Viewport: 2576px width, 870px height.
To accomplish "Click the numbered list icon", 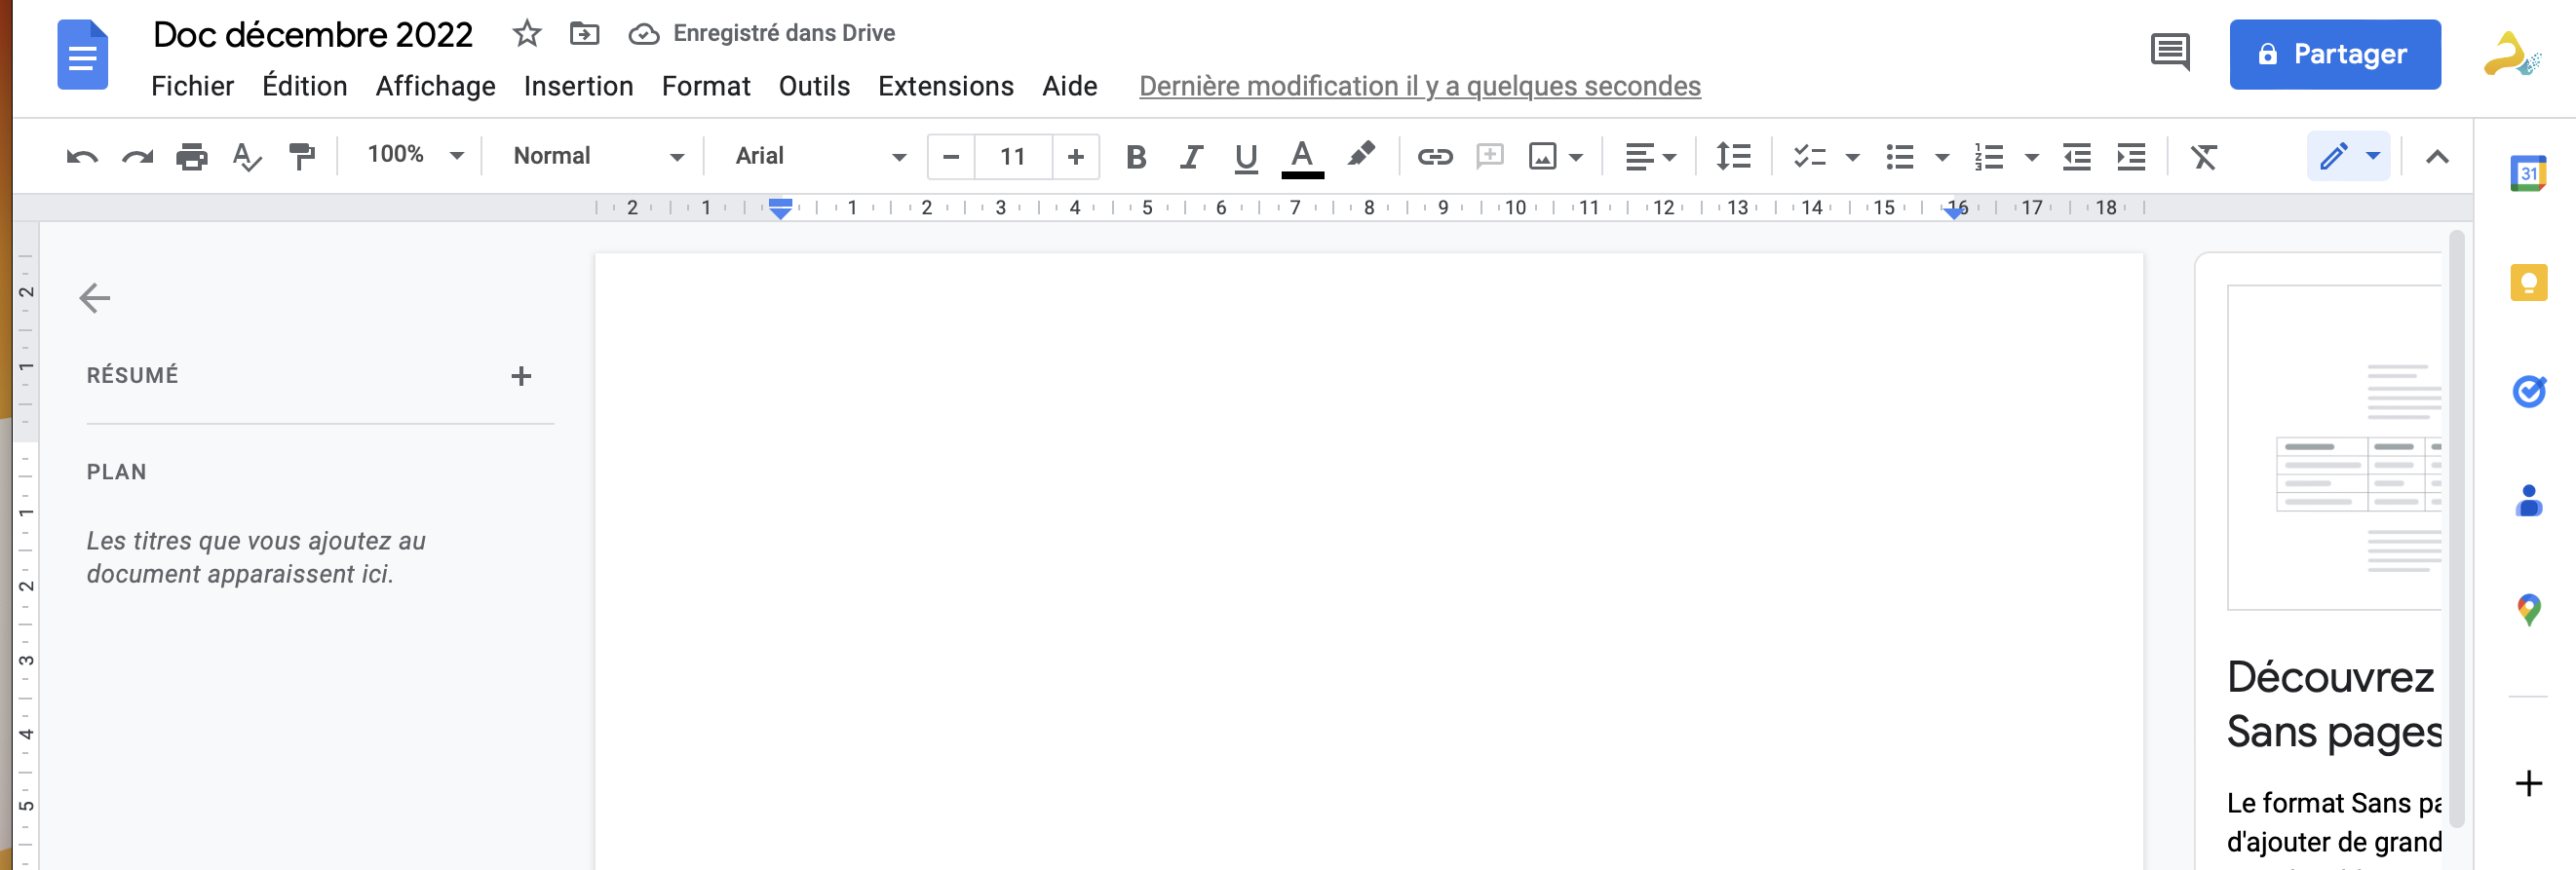I will tap(1988, 156).
